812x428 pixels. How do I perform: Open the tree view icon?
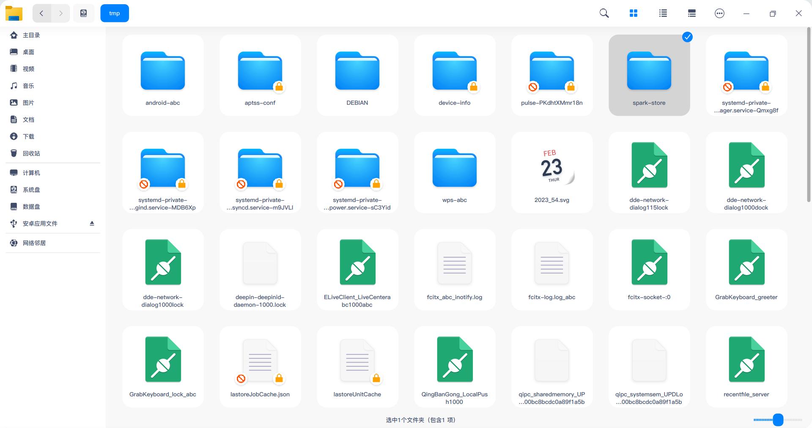(x=691, y=13)
